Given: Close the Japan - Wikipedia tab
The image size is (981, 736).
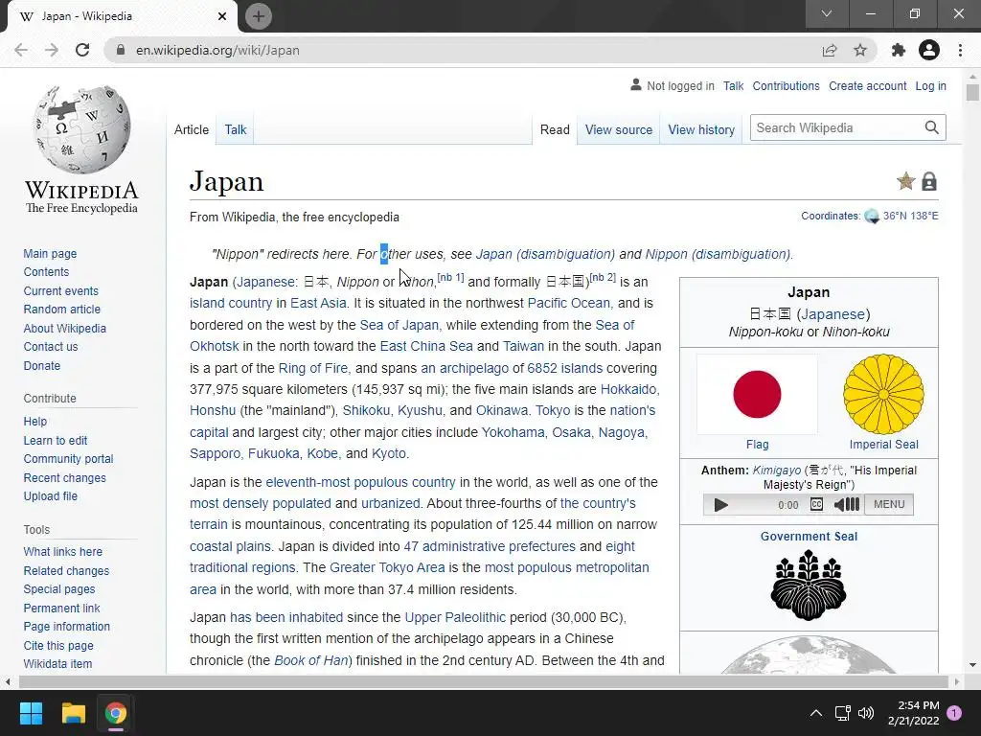Looking at the screenshot, I should point(222,16).
